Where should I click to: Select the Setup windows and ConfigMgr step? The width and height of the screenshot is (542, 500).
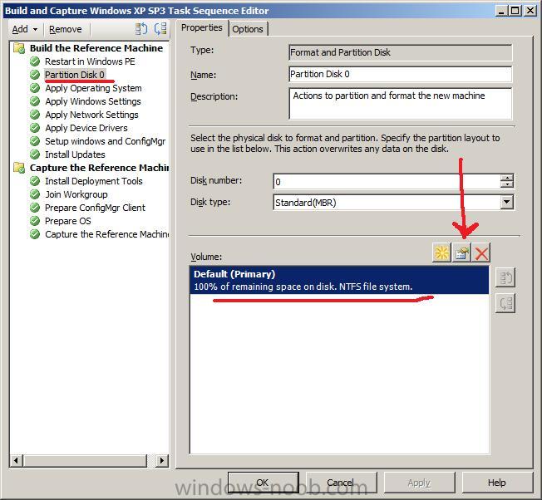click(105, 141)
